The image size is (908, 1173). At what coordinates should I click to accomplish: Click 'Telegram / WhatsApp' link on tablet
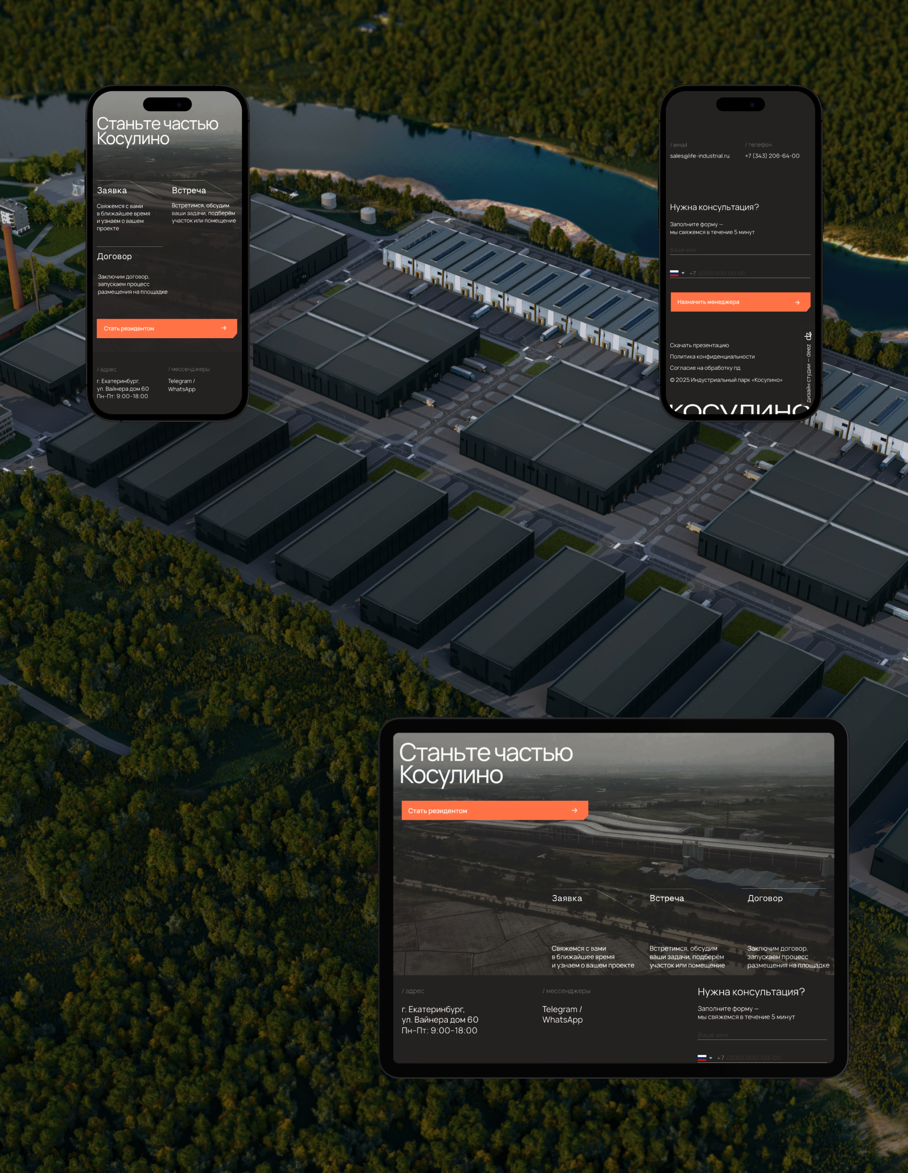[562, 1014]
